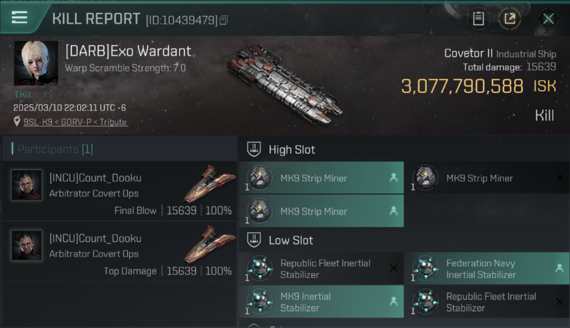The width and height of the screenshot is (570, 328).
Task: Click the first Republic Fleet Inertial Stabilizer
Action: (x=321, y=269)
